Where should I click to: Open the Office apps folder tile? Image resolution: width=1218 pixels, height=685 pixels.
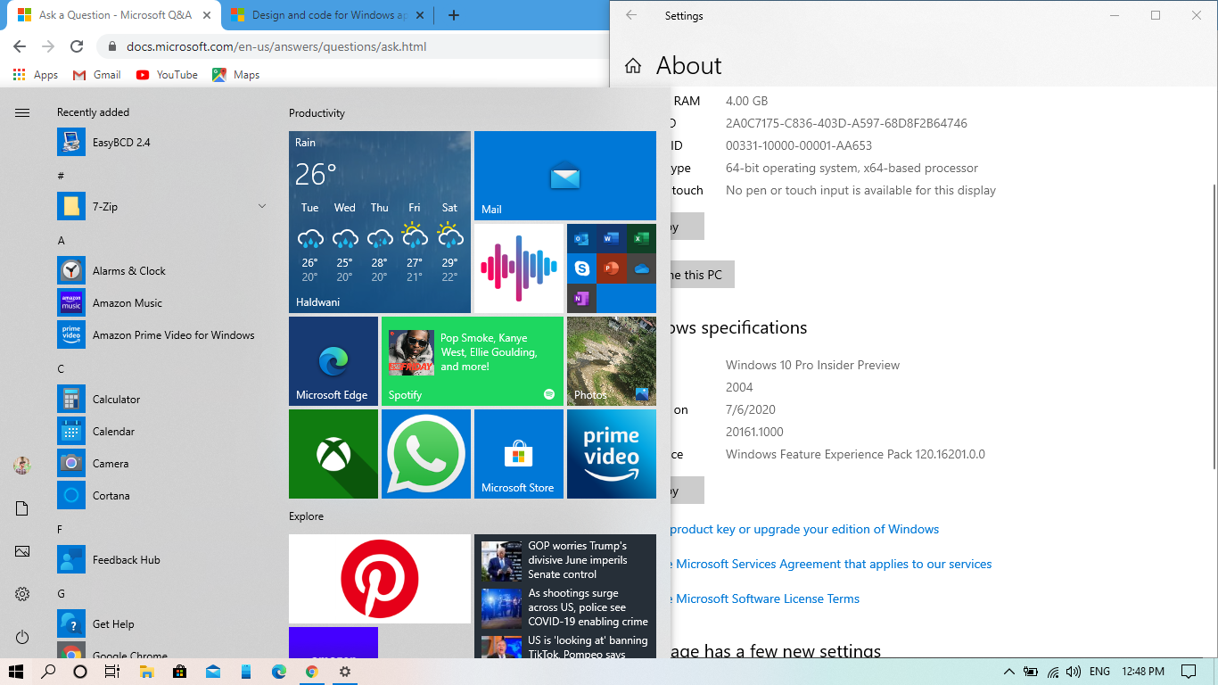(612, 268)
